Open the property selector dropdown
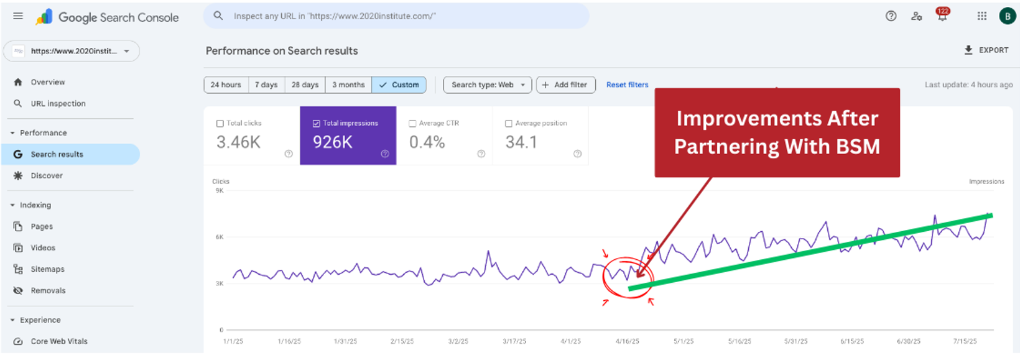The width and height of the screenshot is (1020, 358). [x=72, y=51]
